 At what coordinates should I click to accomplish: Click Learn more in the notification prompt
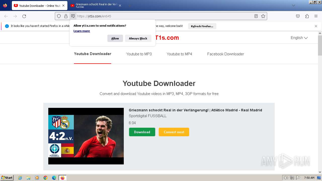point(82,31)
